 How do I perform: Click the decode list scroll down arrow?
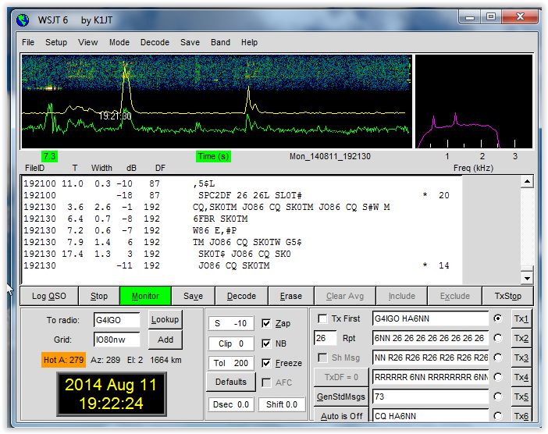(x=527, y=278)
